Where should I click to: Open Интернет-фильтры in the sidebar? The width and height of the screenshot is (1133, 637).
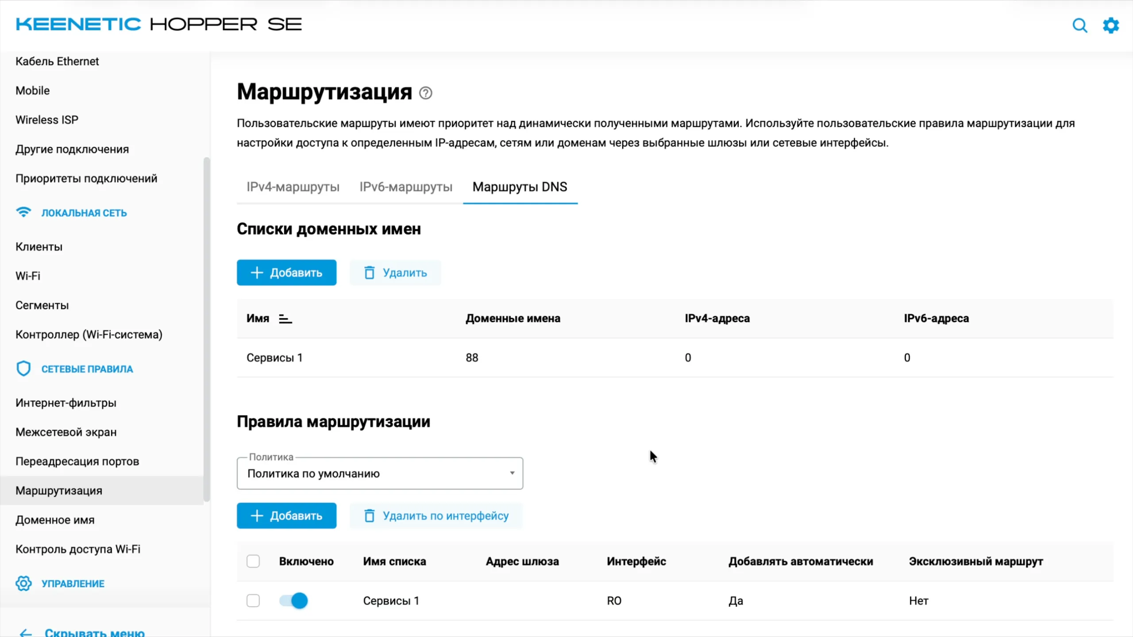point(66,403)
